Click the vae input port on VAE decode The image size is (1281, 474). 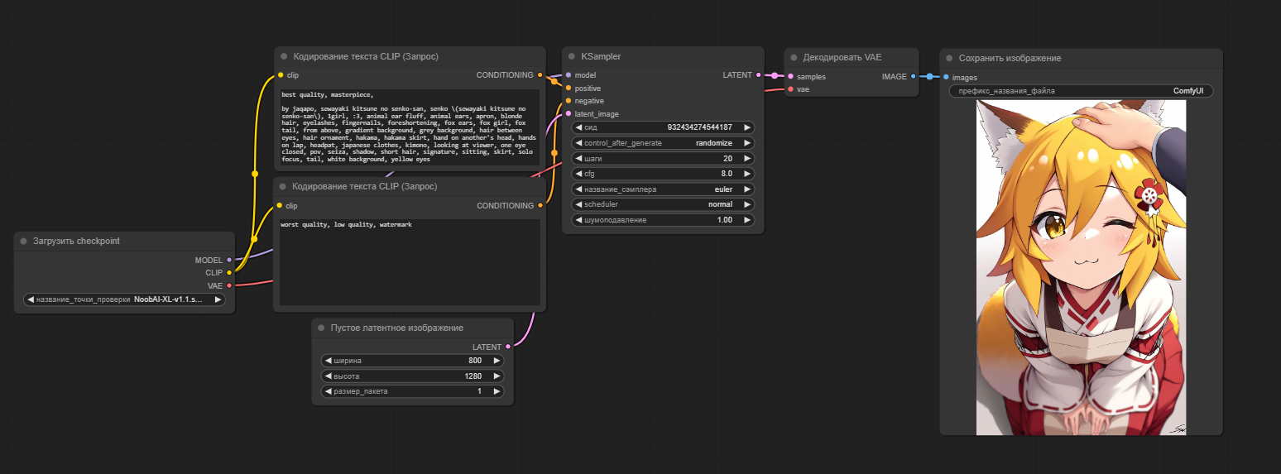(790, 89)
